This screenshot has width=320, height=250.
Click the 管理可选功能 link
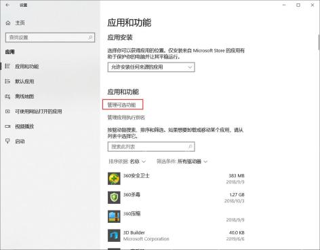tap(121, 105)
